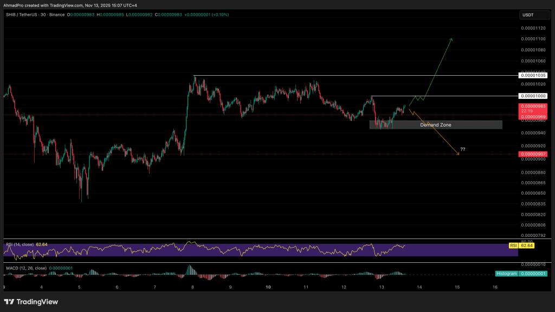Click date 10 on the time axis
The width and height of the screenshot is (555, 312).
(x=268, y=288)
